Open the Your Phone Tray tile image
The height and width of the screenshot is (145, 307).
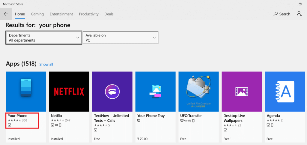(x=156, y=91)
